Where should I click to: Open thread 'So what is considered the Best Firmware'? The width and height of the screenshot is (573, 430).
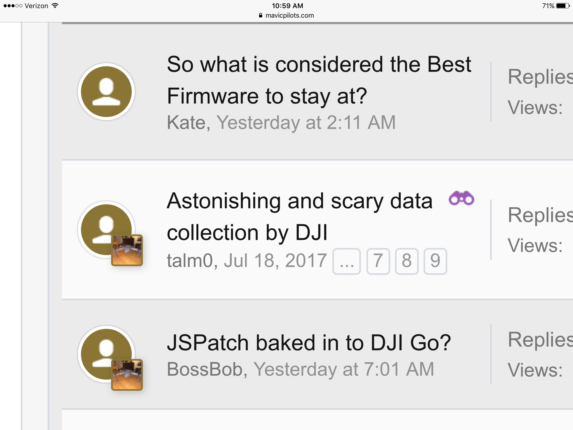[x=319, y=80]
